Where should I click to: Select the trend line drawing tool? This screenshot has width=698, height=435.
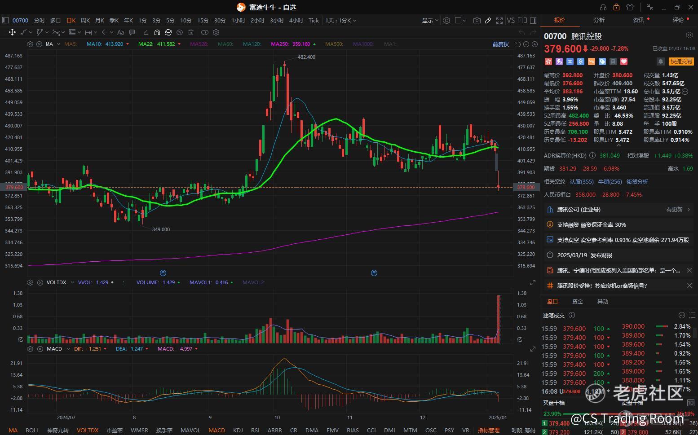(23, 32)
